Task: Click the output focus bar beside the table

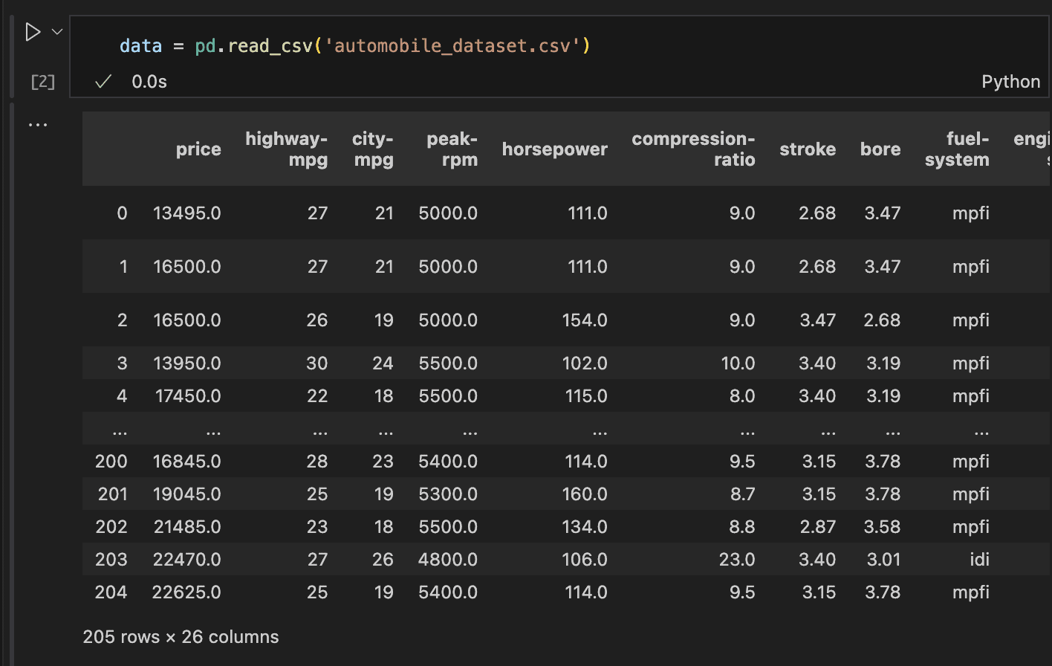Action: (x=12, y=372)
